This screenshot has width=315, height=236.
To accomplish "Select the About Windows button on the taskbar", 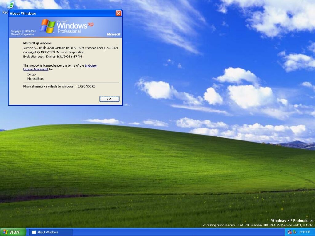I will click(x=51, y=232).
